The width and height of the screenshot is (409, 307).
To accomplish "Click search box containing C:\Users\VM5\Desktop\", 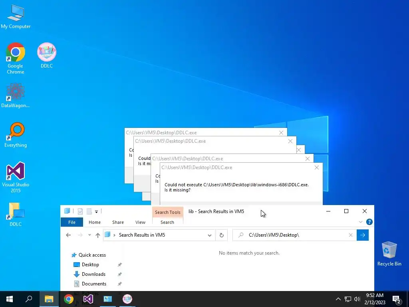I will pos(294,235).
